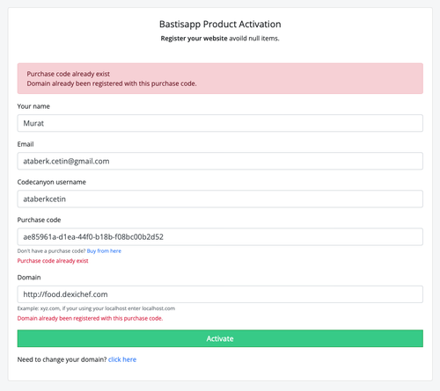Click the green Activate button
The width and height of the screenshot is (440, 391).
pos(220,338)
